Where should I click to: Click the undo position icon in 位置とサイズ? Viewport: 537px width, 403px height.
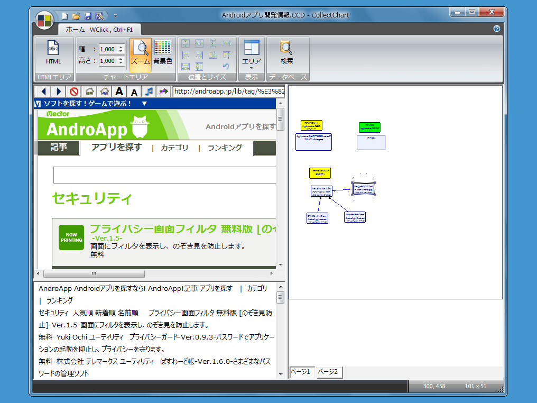226,66
